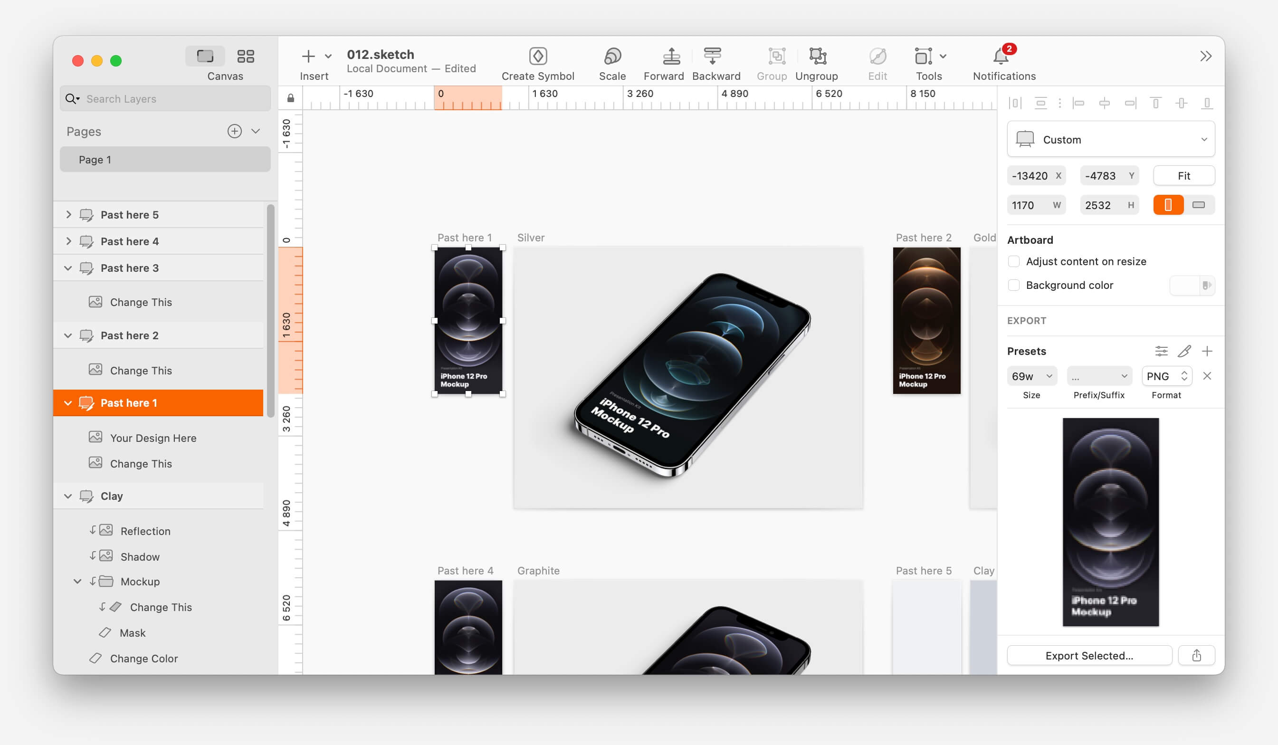Select the Silver artboard title on canvas
This screenshot has height=745, width=1278.
531,238
